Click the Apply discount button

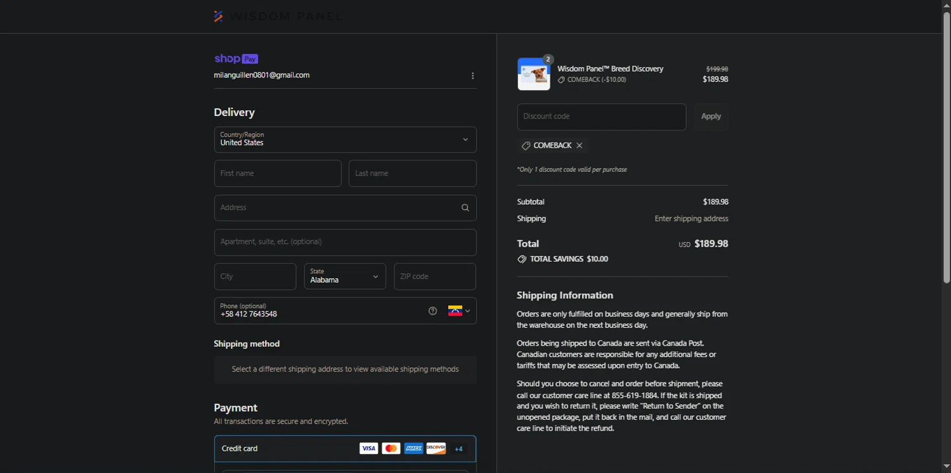pos(711,117)
